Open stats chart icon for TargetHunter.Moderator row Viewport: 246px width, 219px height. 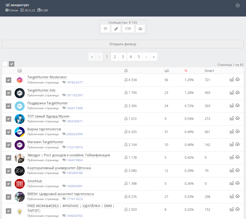click(232, 80)
